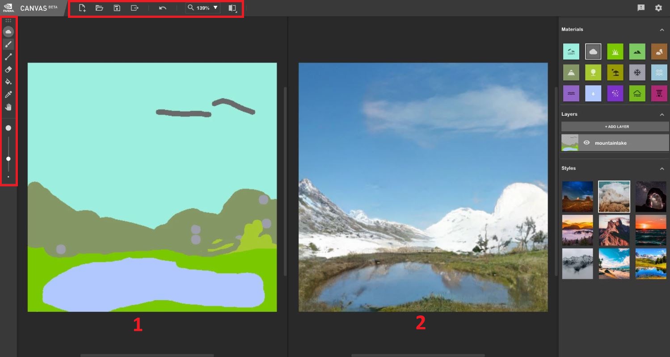This screenshot has height=357, width=670.
Task: Click the current cloud material indicator in the toolbox
Action: (x=8, y=31)
